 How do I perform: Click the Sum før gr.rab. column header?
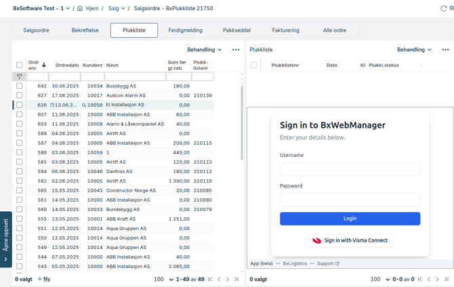[x=178, y=65]
